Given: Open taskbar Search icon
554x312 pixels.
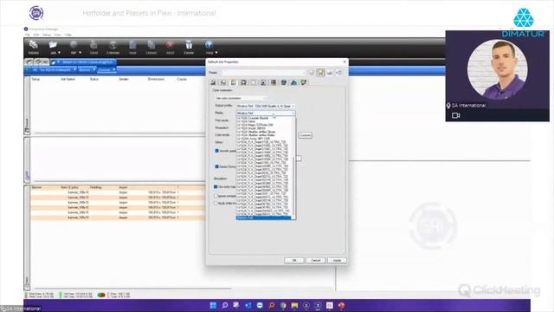Looking at the screenshot, I should point(225,305).
